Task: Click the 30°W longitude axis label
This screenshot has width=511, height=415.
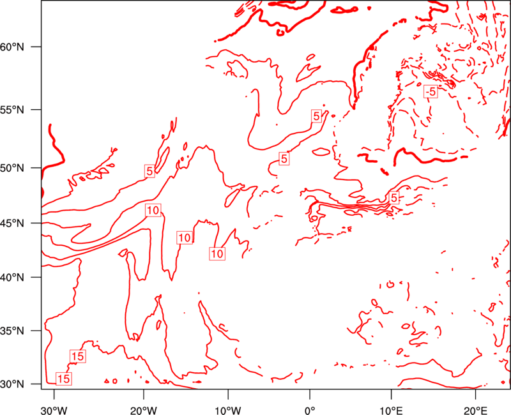Action: [54, 411]
